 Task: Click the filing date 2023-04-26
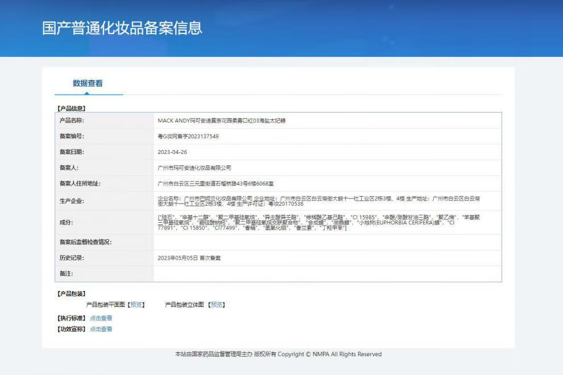tap(172, 152)
